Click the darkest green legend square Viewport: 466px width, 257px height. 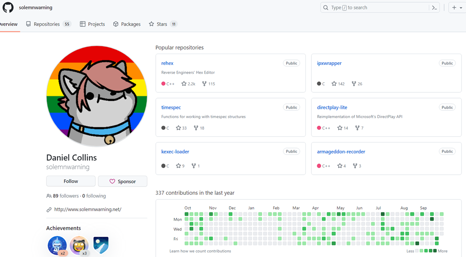pos(435,251)
